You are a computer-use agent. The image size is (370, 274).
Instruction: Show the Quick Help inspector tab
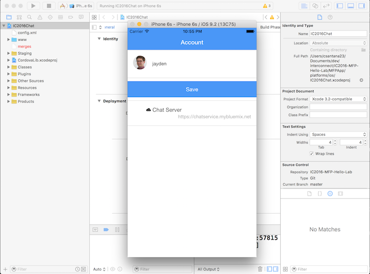pos(330,17)
